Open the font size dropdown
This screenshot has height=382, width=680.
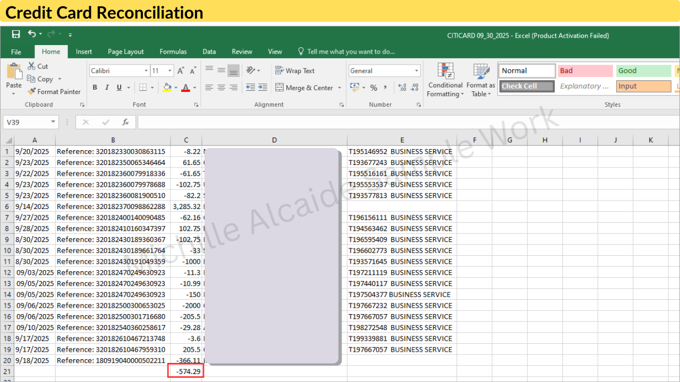170,71
